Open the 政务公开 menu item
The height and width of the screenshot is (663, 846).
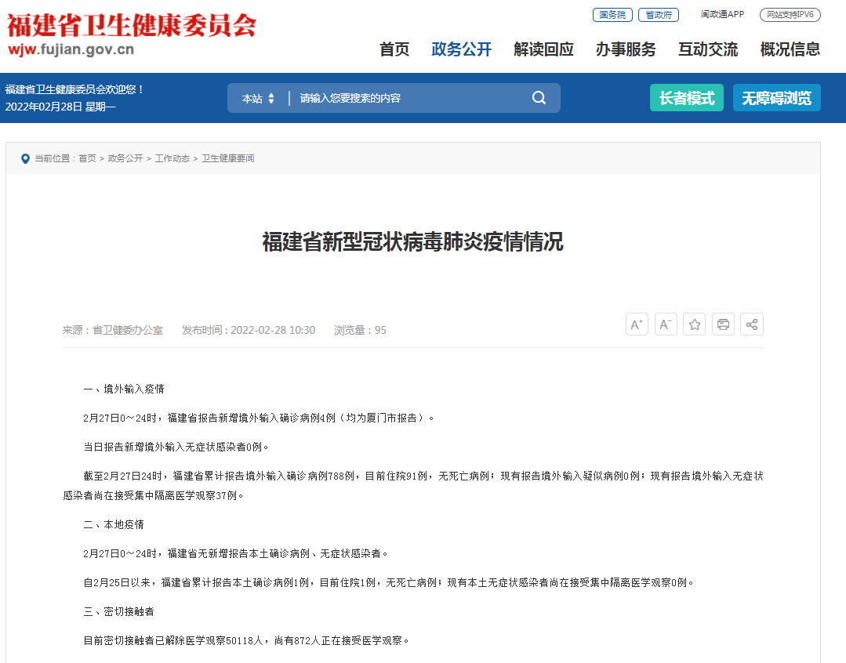click(461, 49)
